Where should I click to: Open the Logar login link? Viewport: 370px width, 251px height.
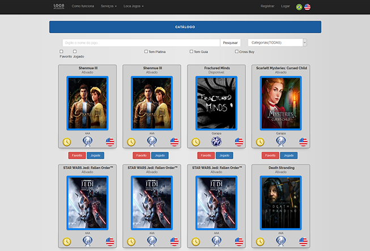click(285, 6)
